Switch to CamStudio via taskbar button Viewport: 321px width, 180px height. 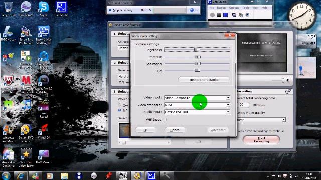[x=151, y=176]
